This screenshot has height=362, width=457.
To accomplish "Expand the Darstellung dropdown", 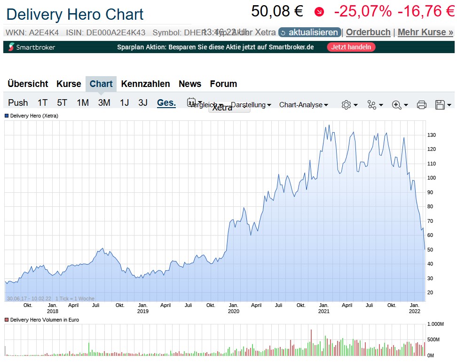I will 251,105.
